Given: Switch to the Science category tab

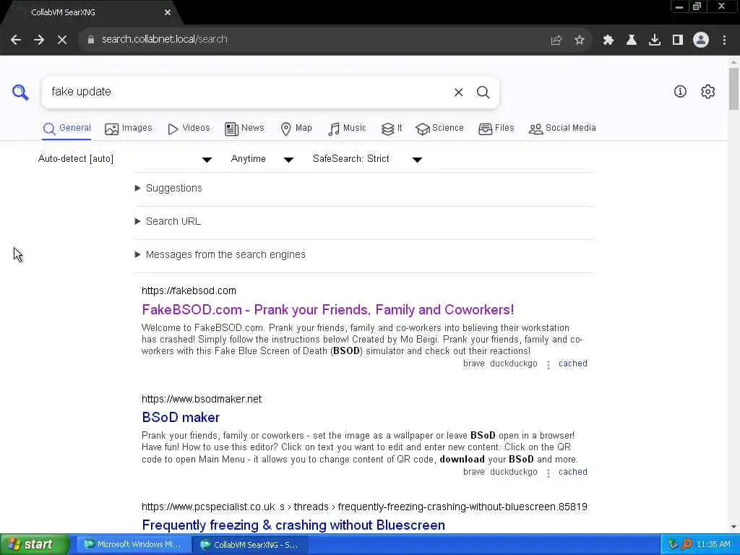Looking at the screenshot, I should 440,129.
